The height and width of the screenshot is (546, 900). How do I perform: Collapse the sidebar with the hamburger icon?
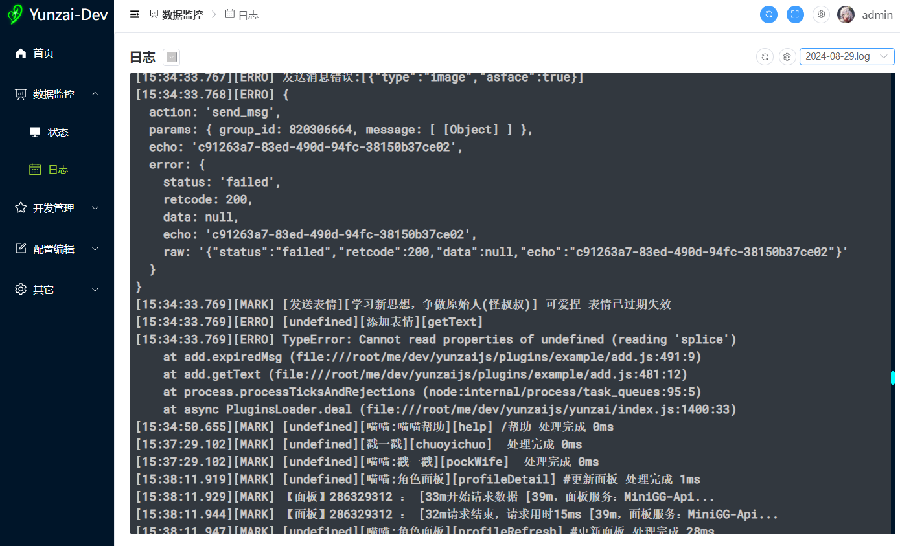pos(135,14)
